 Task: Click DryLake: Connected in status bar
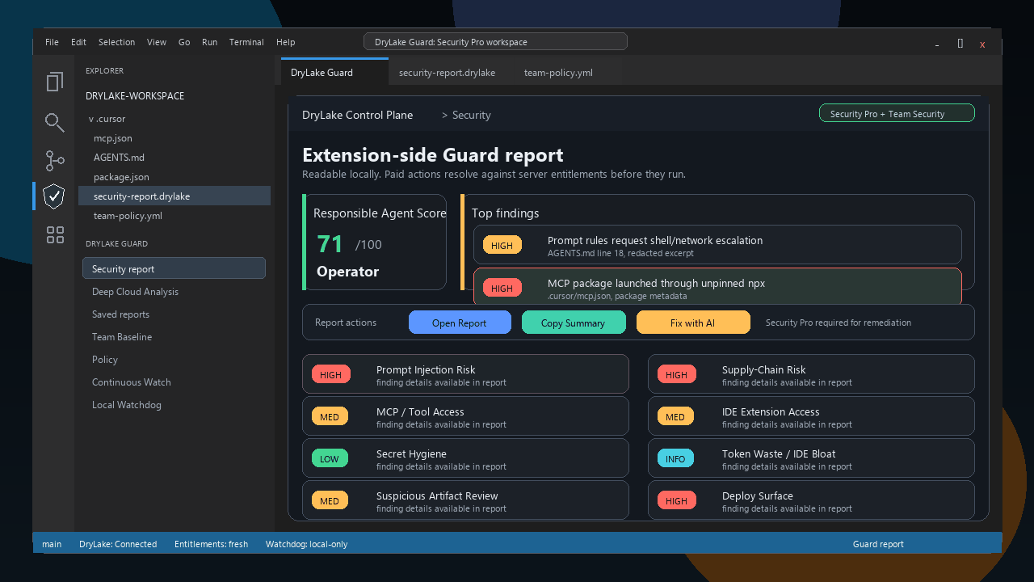(118, 544)
